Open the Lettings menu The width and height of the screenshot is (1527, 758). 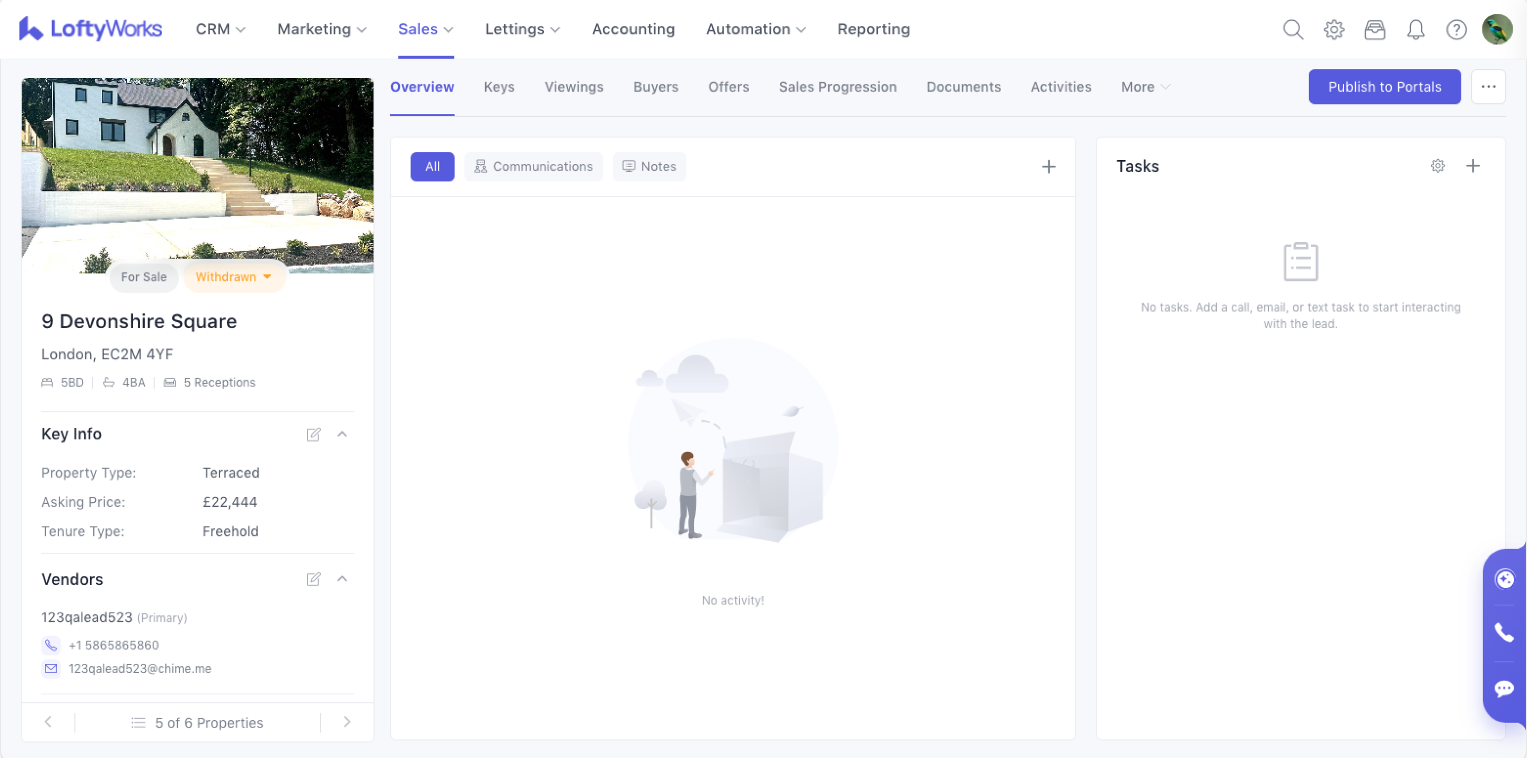tap(522, 29)
